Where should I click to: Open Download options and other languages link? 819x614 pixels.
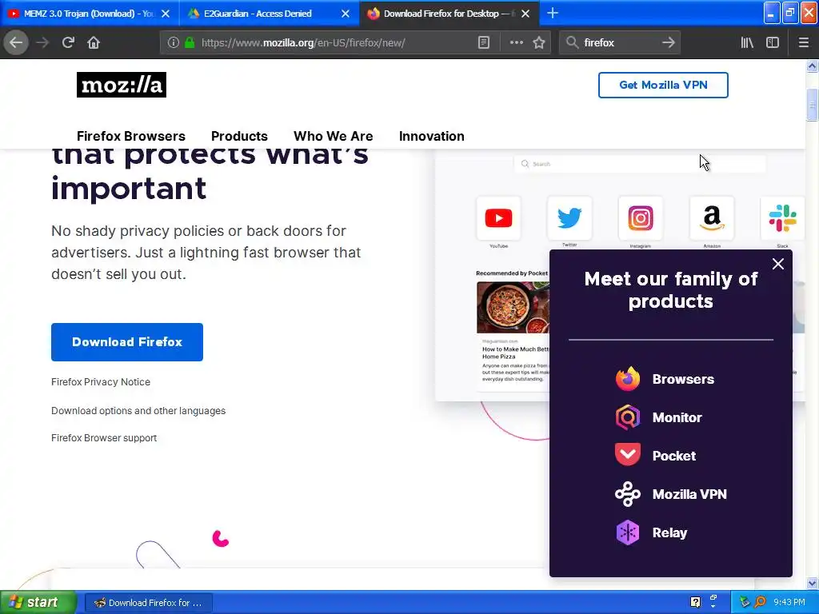click(138, 411)
